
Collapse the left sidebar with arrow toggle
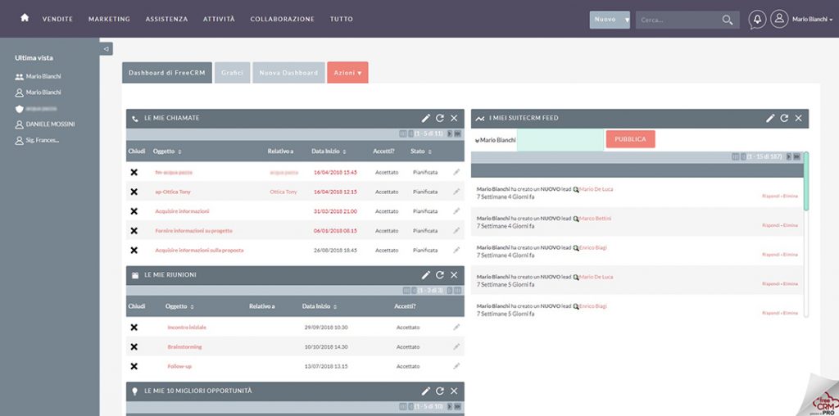(x=106, y=48)
